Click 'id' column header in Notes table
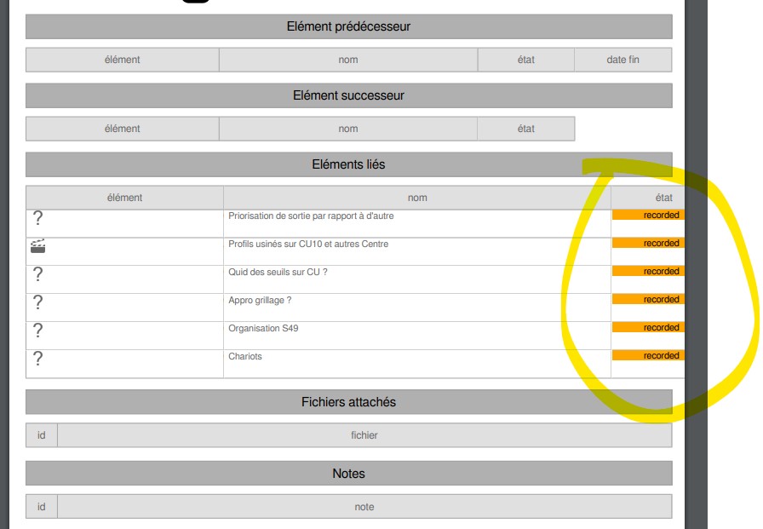Viewport: 763px width, 529px height. coord(42,507)
